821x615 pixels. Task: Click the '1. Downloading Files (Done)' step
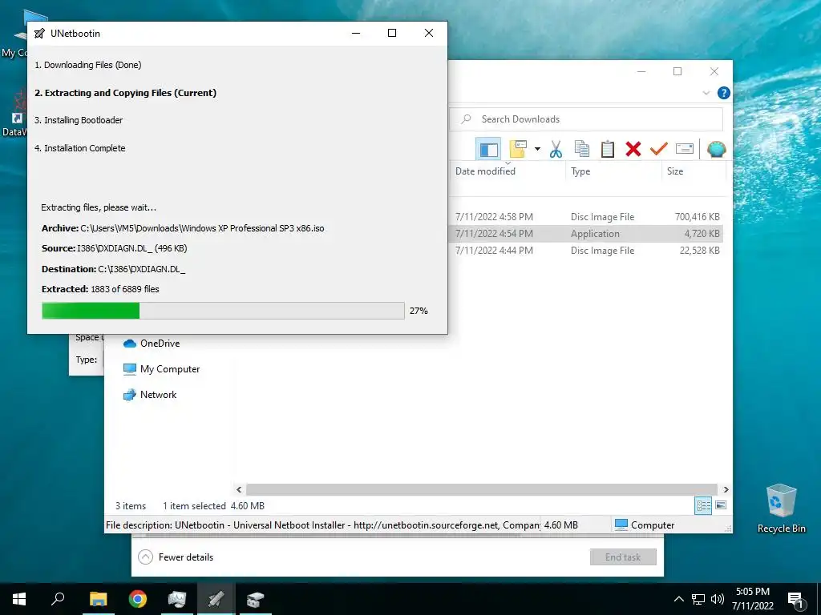point(88,65)
